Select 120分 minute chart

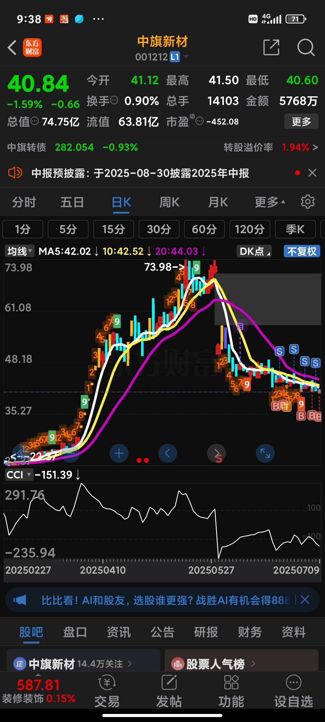250,229
